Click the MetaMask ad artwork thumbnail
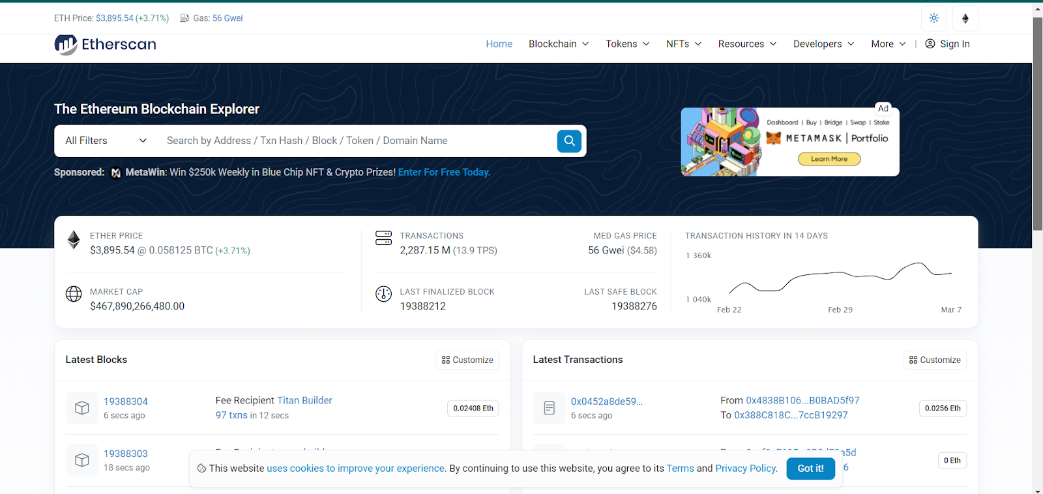The width and height of the screenshot is (1043, 494). (721, 142)
